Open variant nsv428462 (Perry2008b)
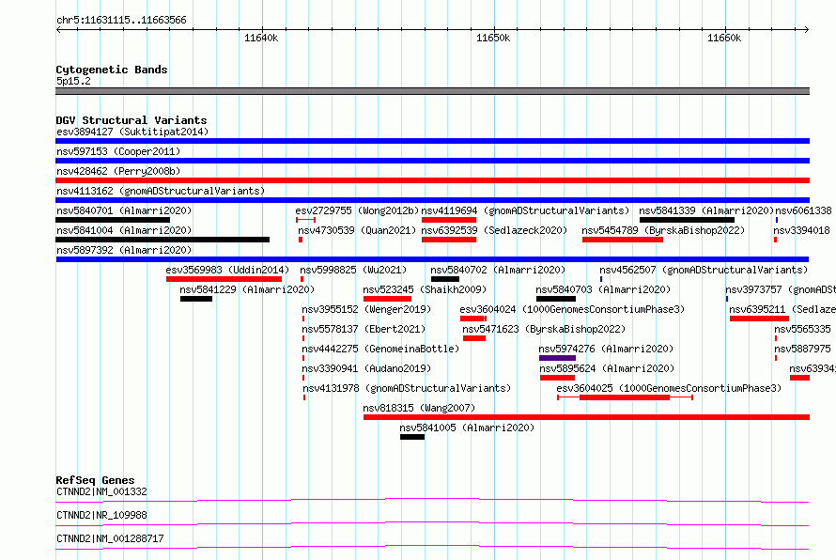This screenshot has width=836, height=560. pyautogui.click(x=118, y=171)
